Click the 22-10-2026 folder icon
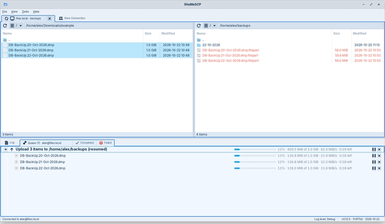Viewport: 385px width, 224px height. [x=199, y=45]
